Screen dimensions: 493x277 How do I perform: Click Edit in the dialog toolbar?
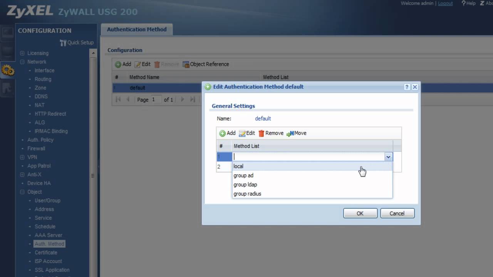click(247, 133)
